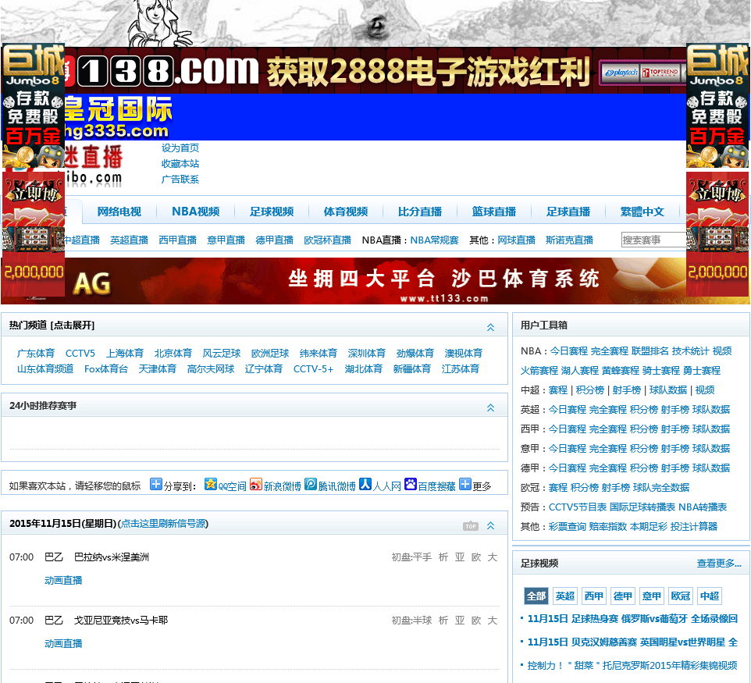The image size is (751, 683).
Task: Open 风云足球 channel
Action: tap(222, 353)
